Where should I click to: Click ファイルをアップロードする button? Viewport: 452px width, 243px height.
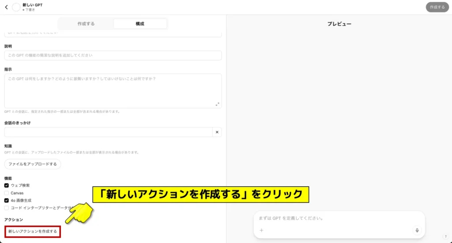click(33, 164)
